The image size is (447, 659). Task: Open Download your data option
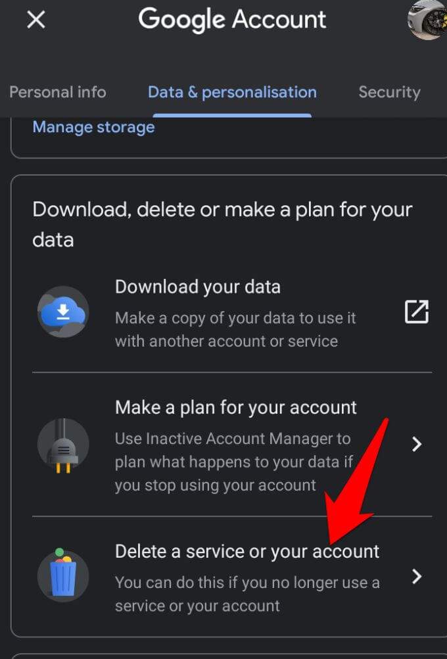(198, 287)
